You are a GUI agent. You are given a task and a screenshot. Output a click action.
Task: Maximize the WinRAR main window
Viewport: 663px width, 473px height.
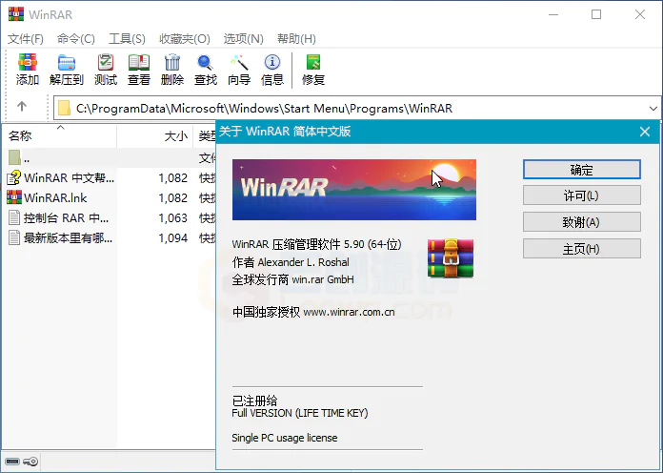[596, 14]
